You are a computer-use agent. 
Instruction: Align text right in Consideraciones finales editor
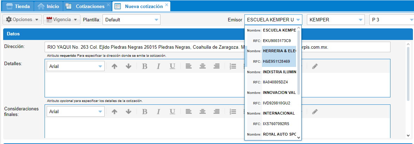(x=217, y=111)
